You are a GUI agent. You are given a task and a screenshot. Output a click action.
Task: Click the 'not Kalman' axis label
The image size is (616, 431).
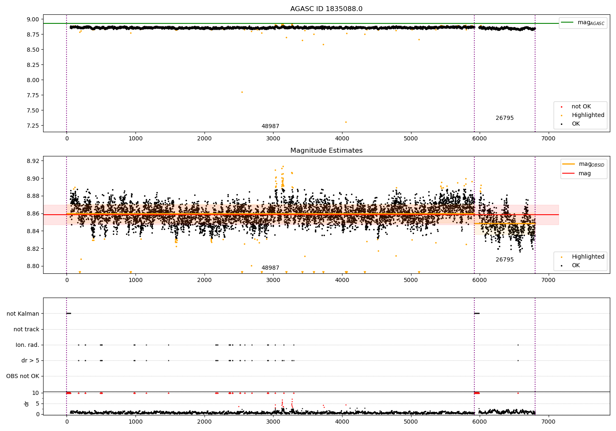click(23, 314)
